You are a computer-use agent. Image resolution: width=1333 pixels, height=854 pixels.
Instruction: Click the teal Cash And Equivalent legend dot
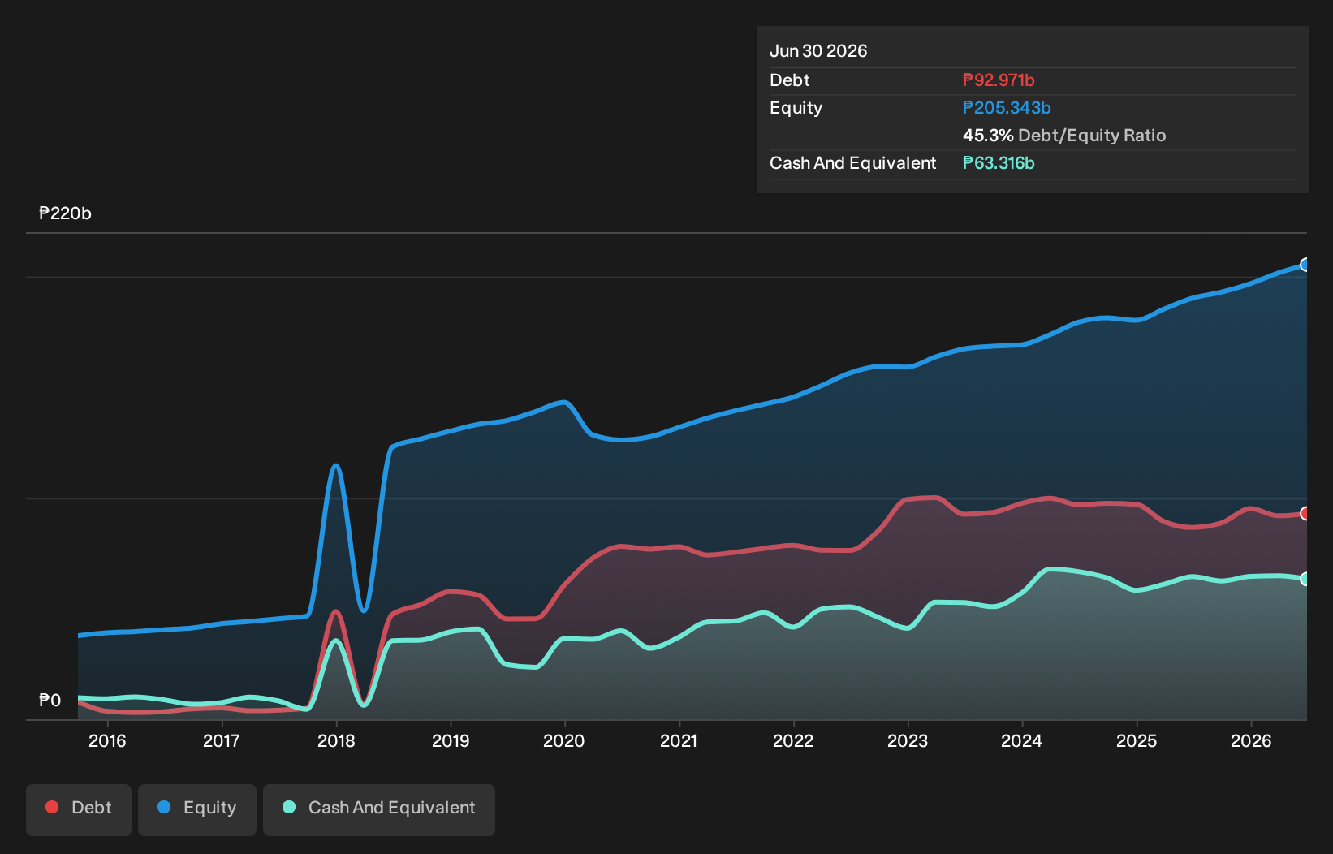pyautogui.click(x=289, y=807)
